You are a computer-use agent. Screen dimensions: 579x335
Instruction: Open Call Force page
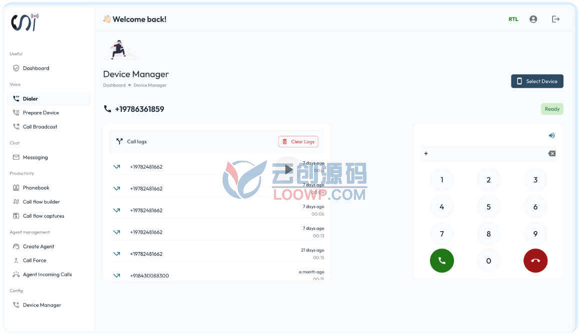click(x=48, y=261)
